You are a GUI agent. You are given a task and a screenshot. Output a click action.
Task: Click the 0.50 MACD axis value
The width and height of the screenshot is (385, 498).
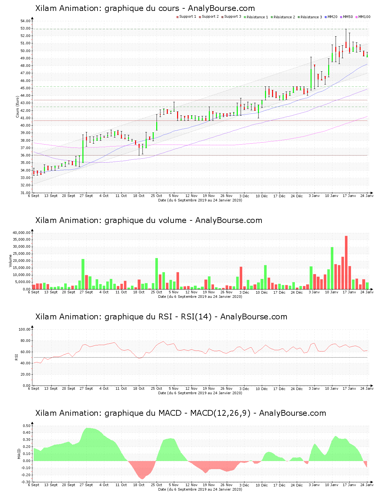tap(27, 426)
